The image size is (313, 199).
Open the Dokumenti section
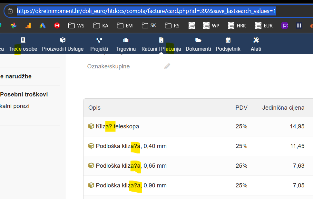[x=198, y=45]
